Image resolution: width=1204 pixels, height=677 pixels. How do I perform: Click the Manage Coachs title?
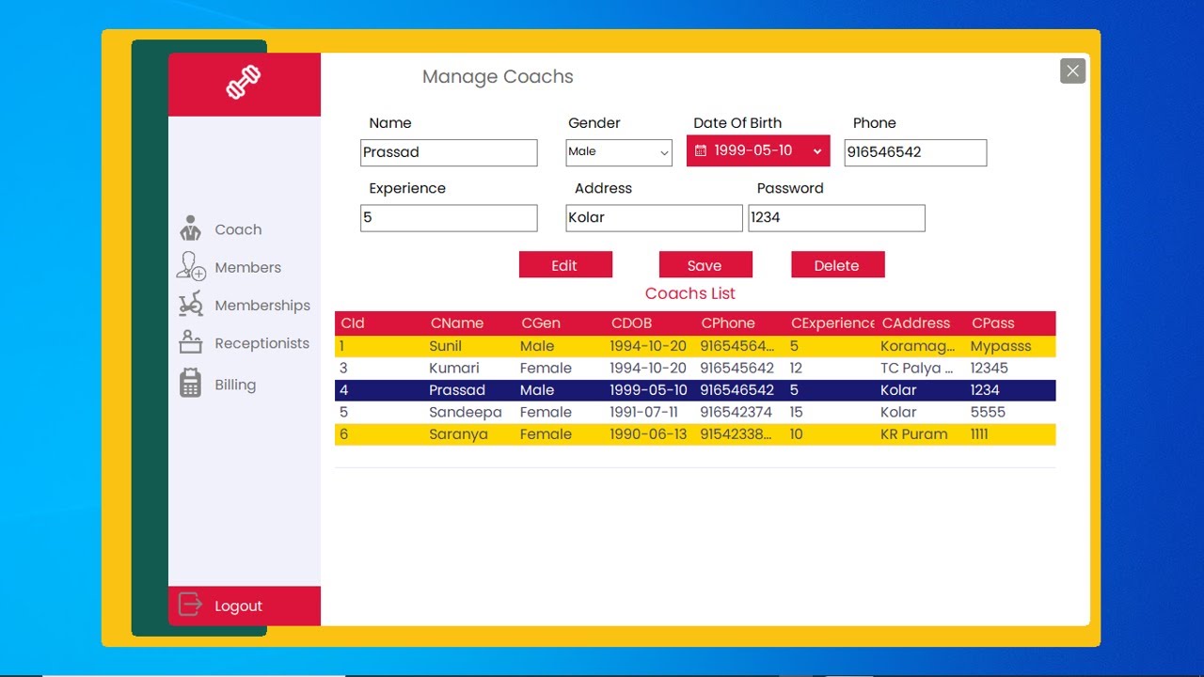pos(498,77)
